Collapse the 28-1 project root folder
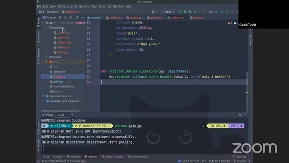The width and height of the screenshot is (289, 163). pos(43,23)
